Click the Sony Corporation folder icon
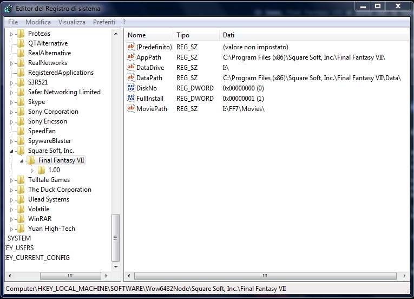 click(21, 112)
